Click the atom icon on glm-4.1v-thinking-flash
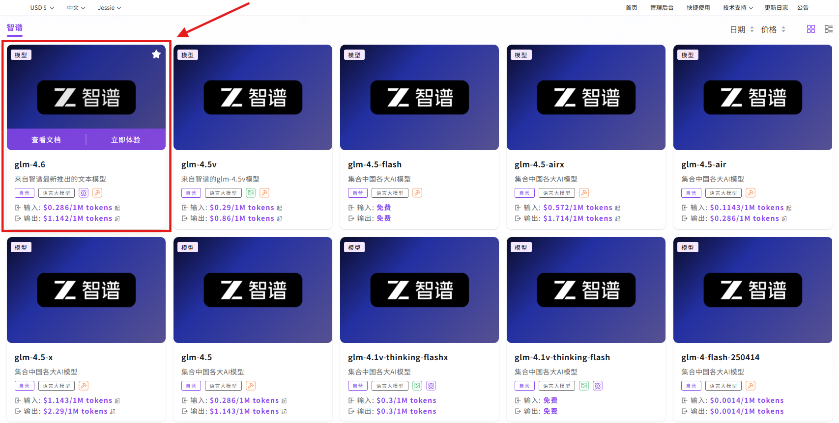 598,386
